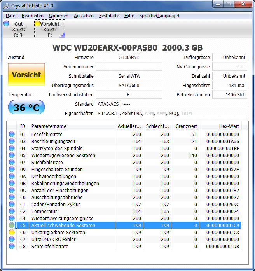Select row text Unkorrigierbare Sektoren
255x271 pixels.
coord(58,232)
